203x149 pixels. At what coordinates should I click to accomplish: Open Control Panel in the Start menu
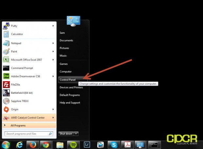click(73, 80)
